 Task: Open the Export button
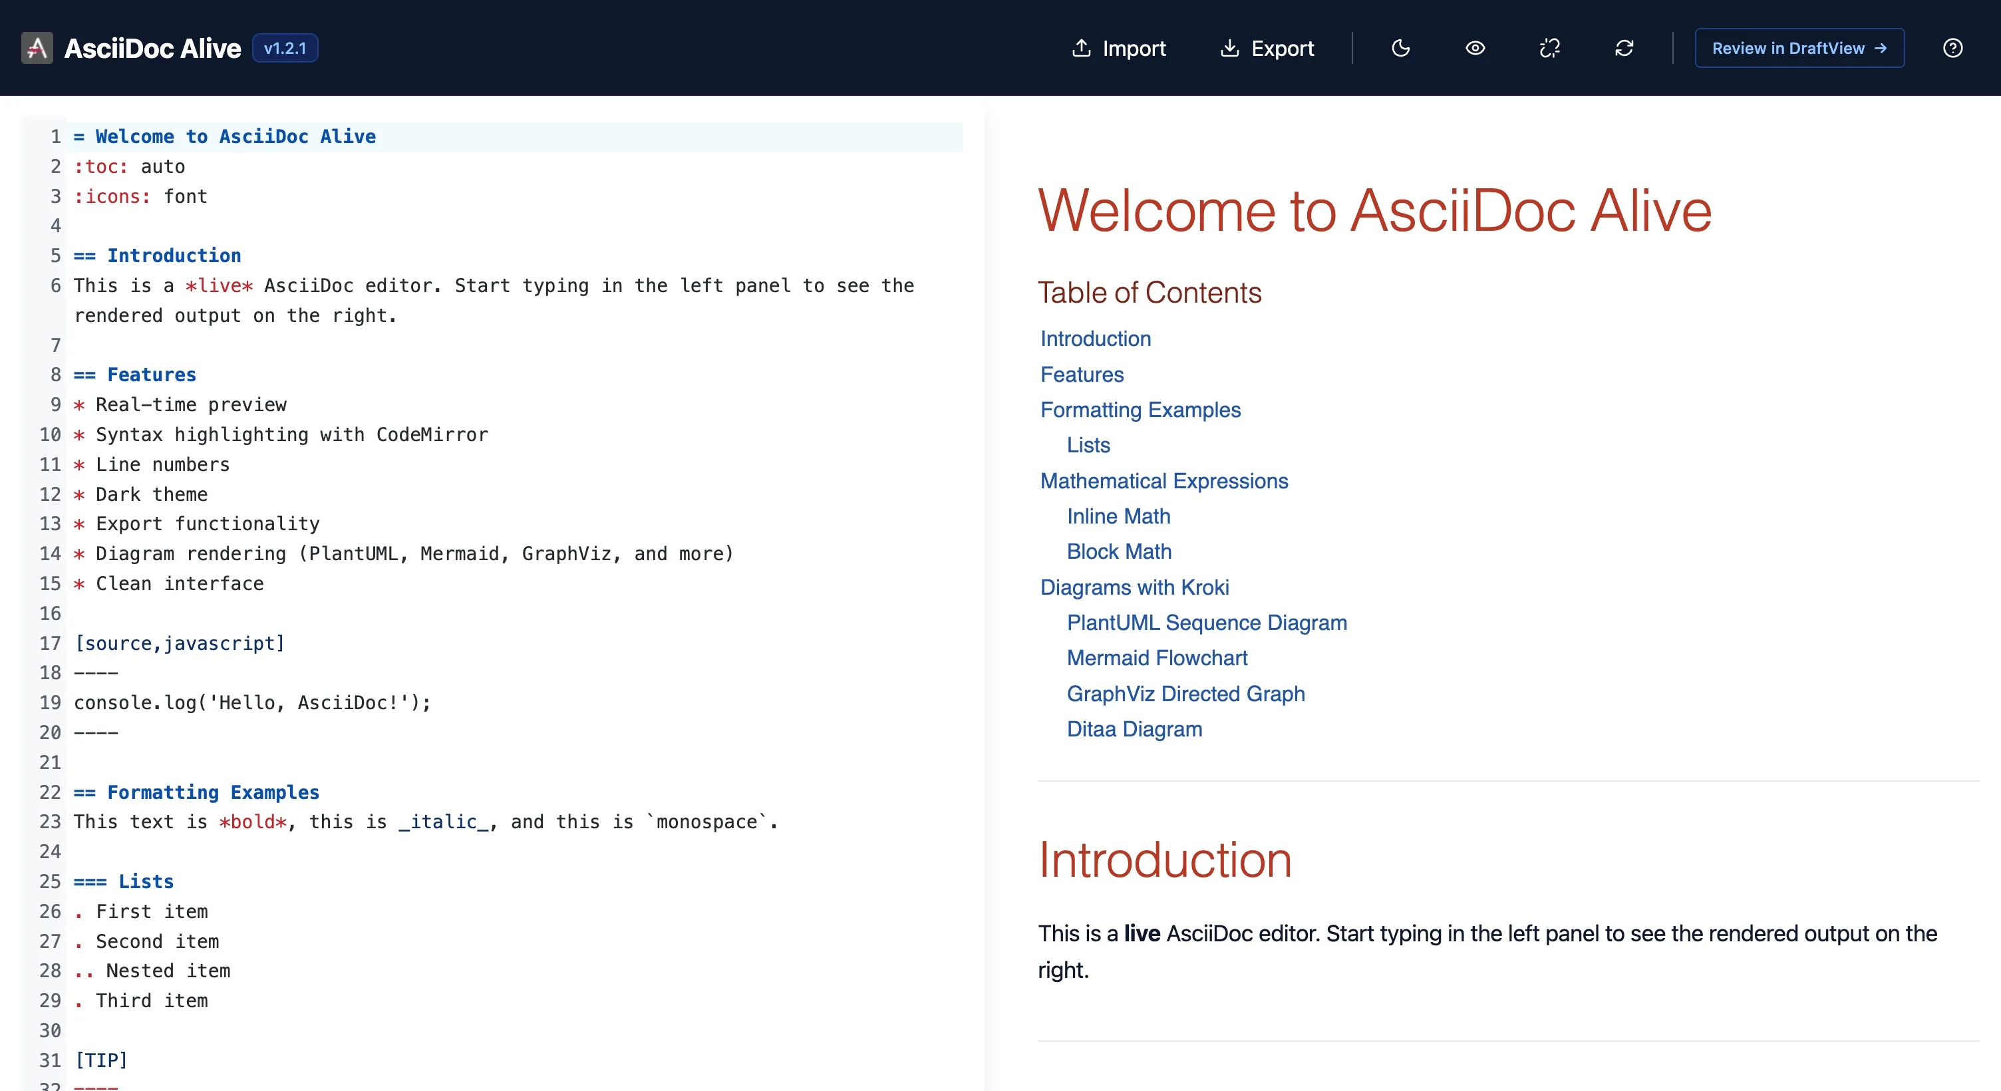tap(1267, 48)
